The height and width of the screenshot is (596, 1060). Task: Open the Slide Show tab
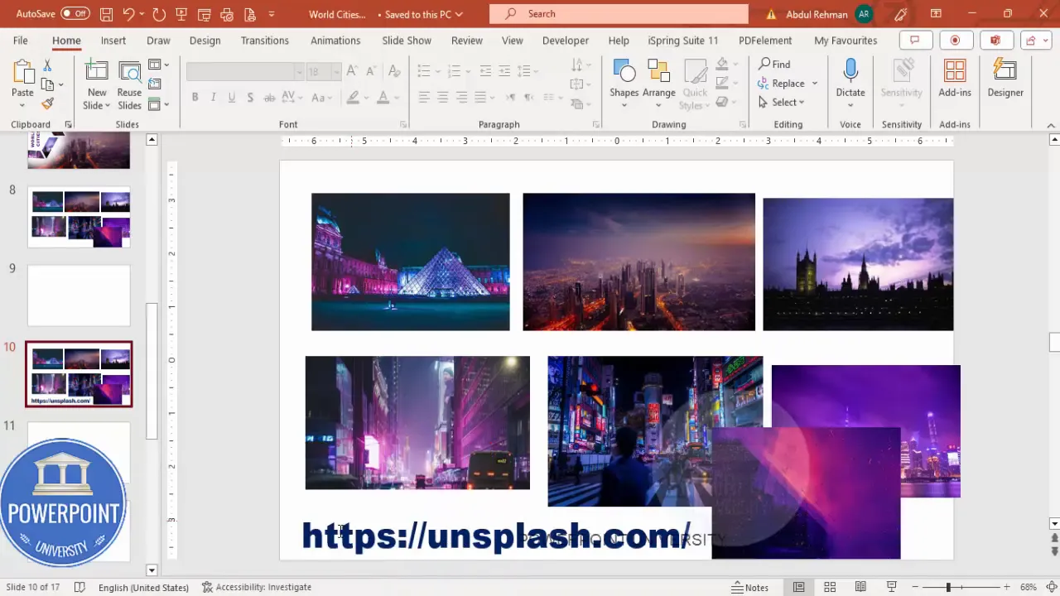coord(407,40)
